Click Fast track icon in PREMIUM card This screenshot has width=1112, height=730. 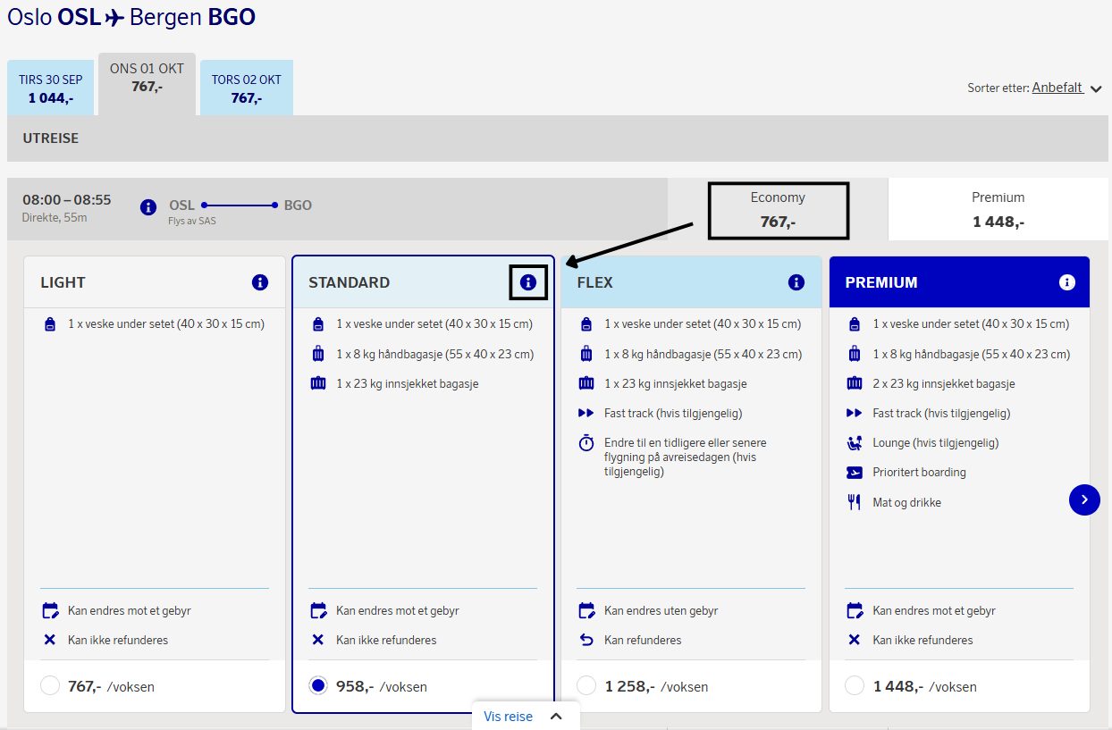click(854, 413)
